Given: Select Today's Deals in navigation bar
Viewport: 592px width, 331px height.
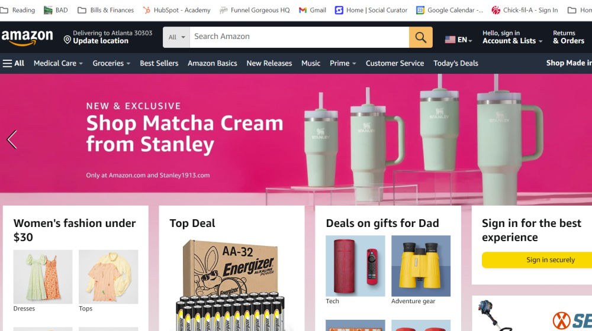Looking at the screenshot, I should 456,63.
